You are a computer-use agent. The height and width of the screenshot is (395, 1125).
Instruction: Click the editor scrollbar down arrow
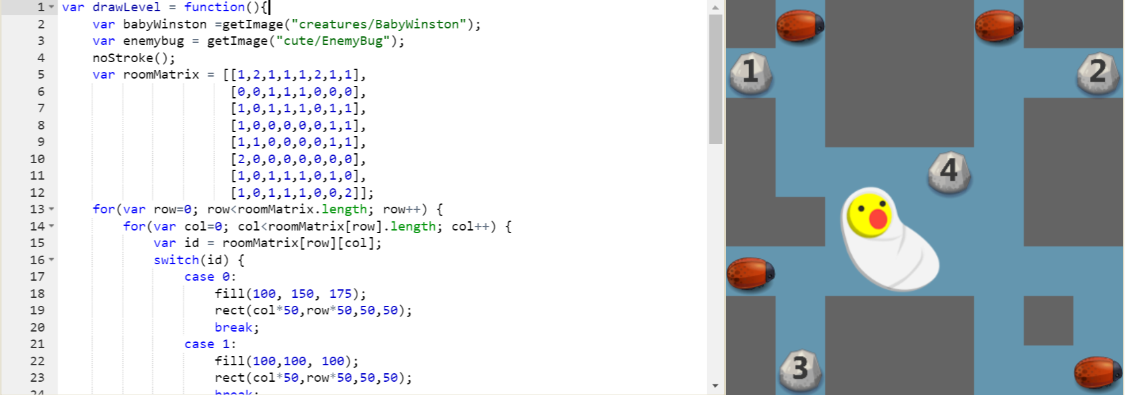(x=715, y=386)
